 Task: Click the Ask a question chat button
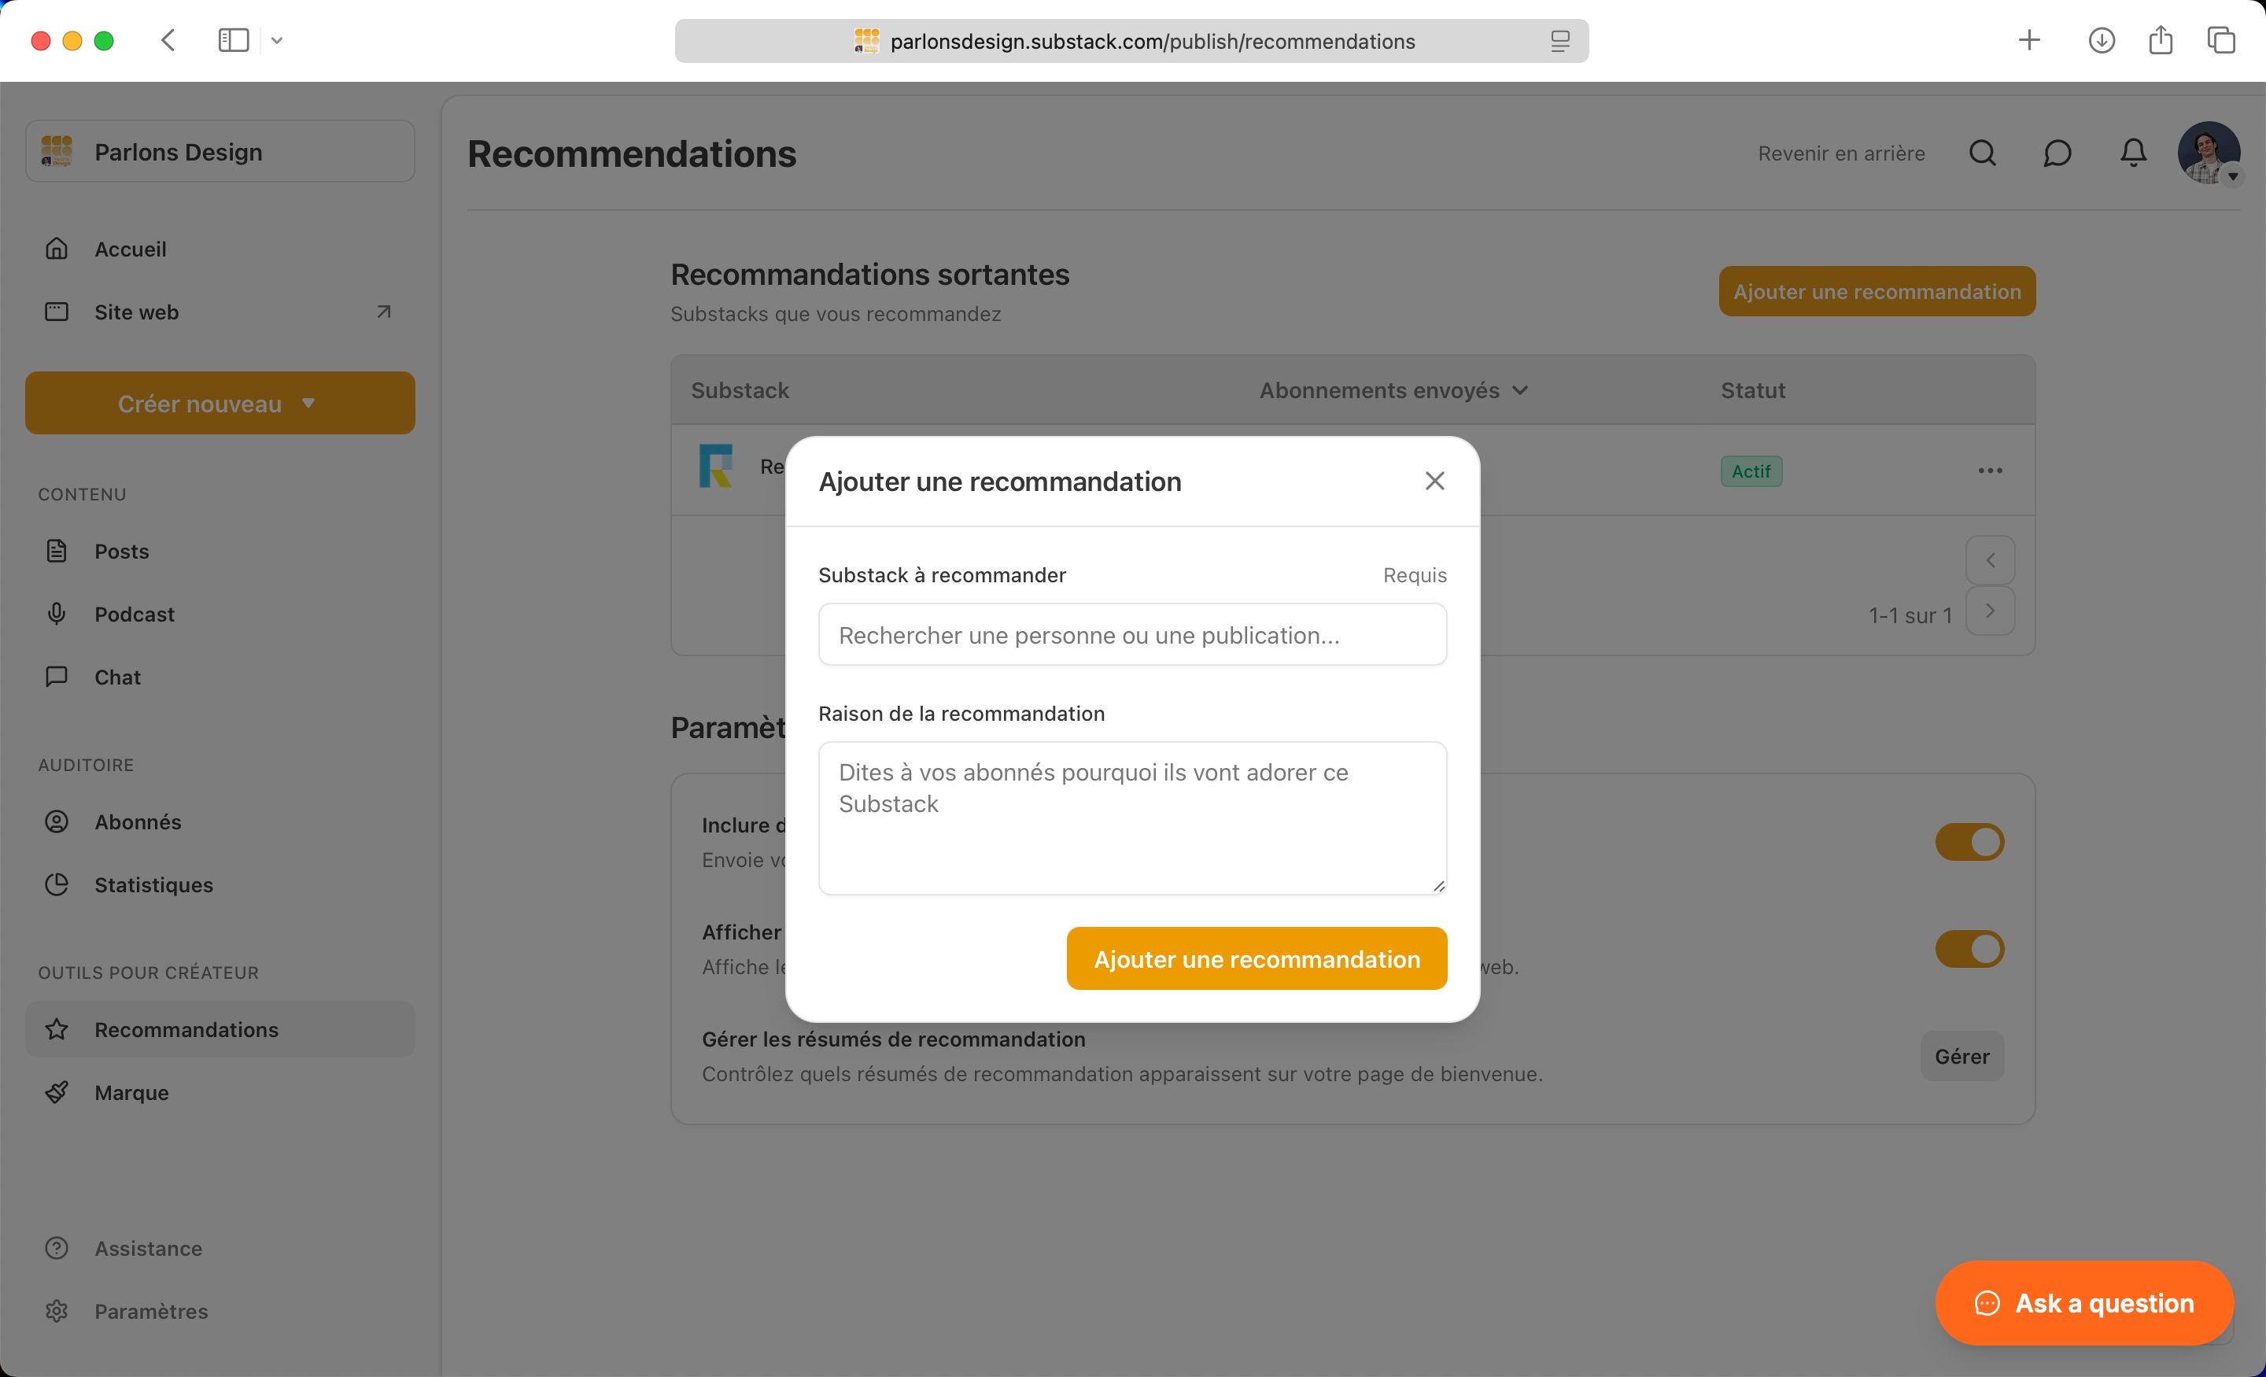tap(2084, 1302)
